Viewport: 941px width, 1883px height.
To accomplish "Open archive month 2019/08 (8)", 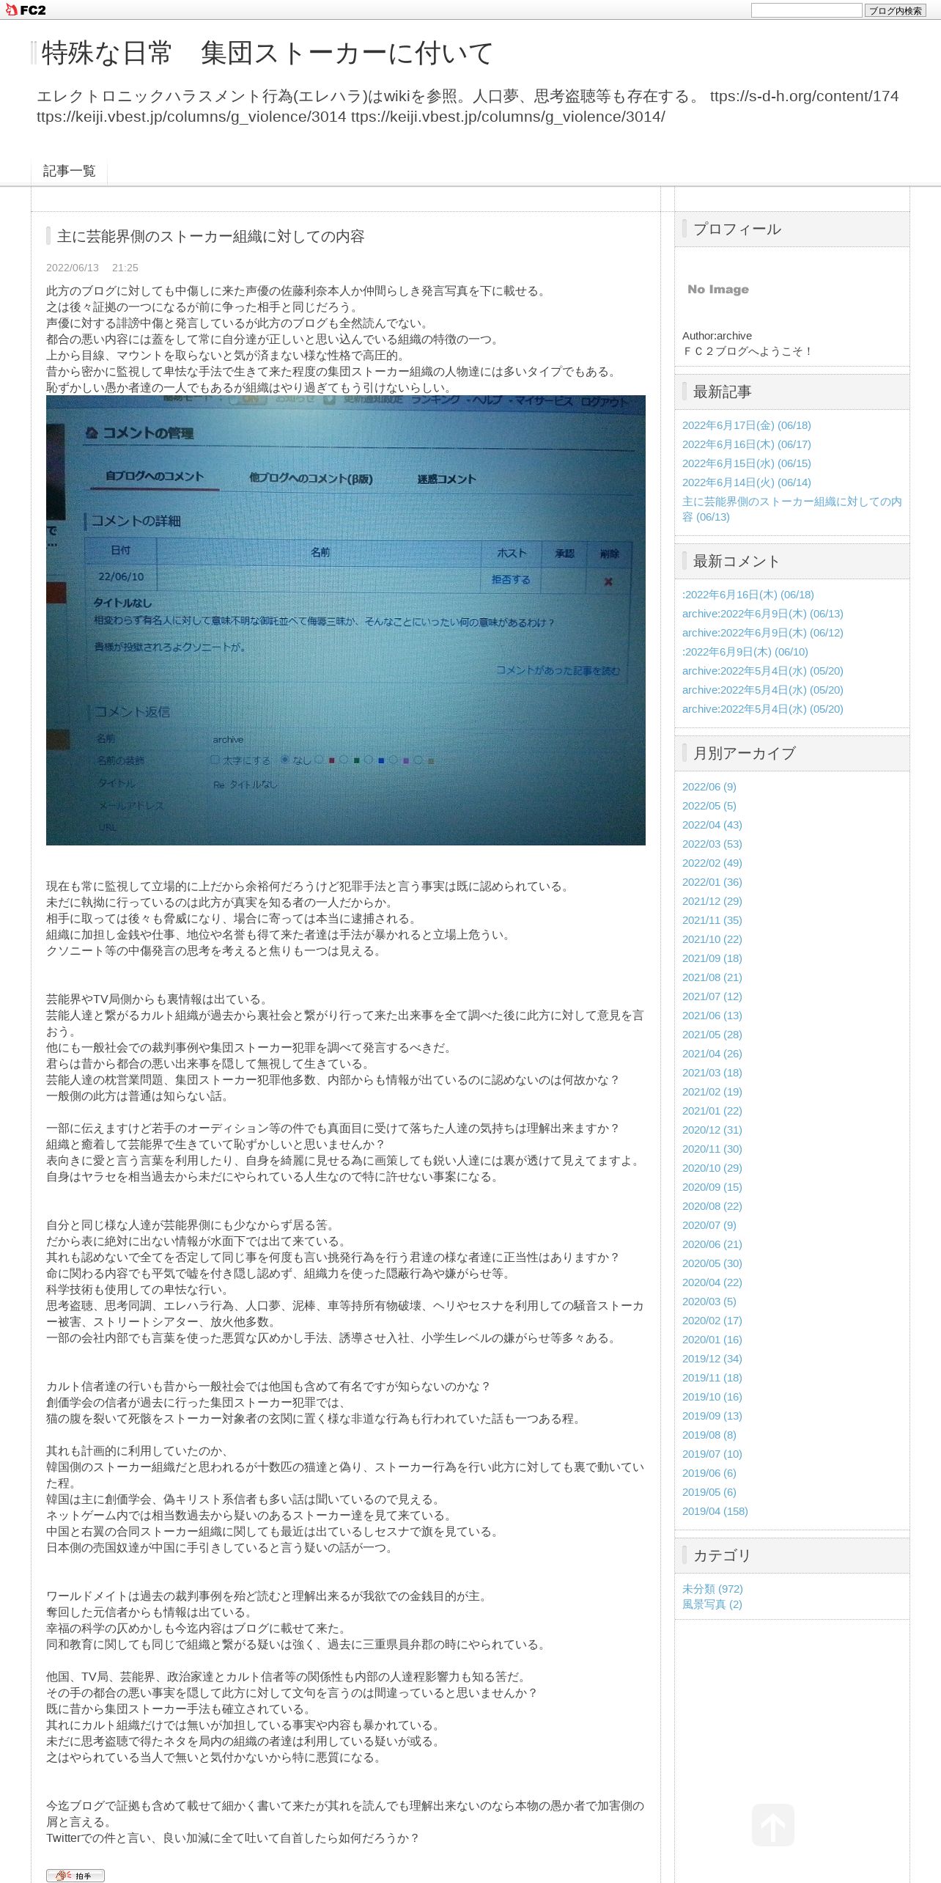I will [x=709, y=1435].
